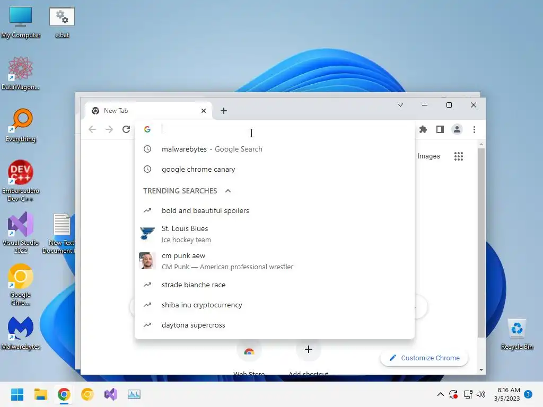Image resolution: width=543 pixels, height=407 pixels.
Task: Click the scrollbar up arrow
Action: point(481,144)
